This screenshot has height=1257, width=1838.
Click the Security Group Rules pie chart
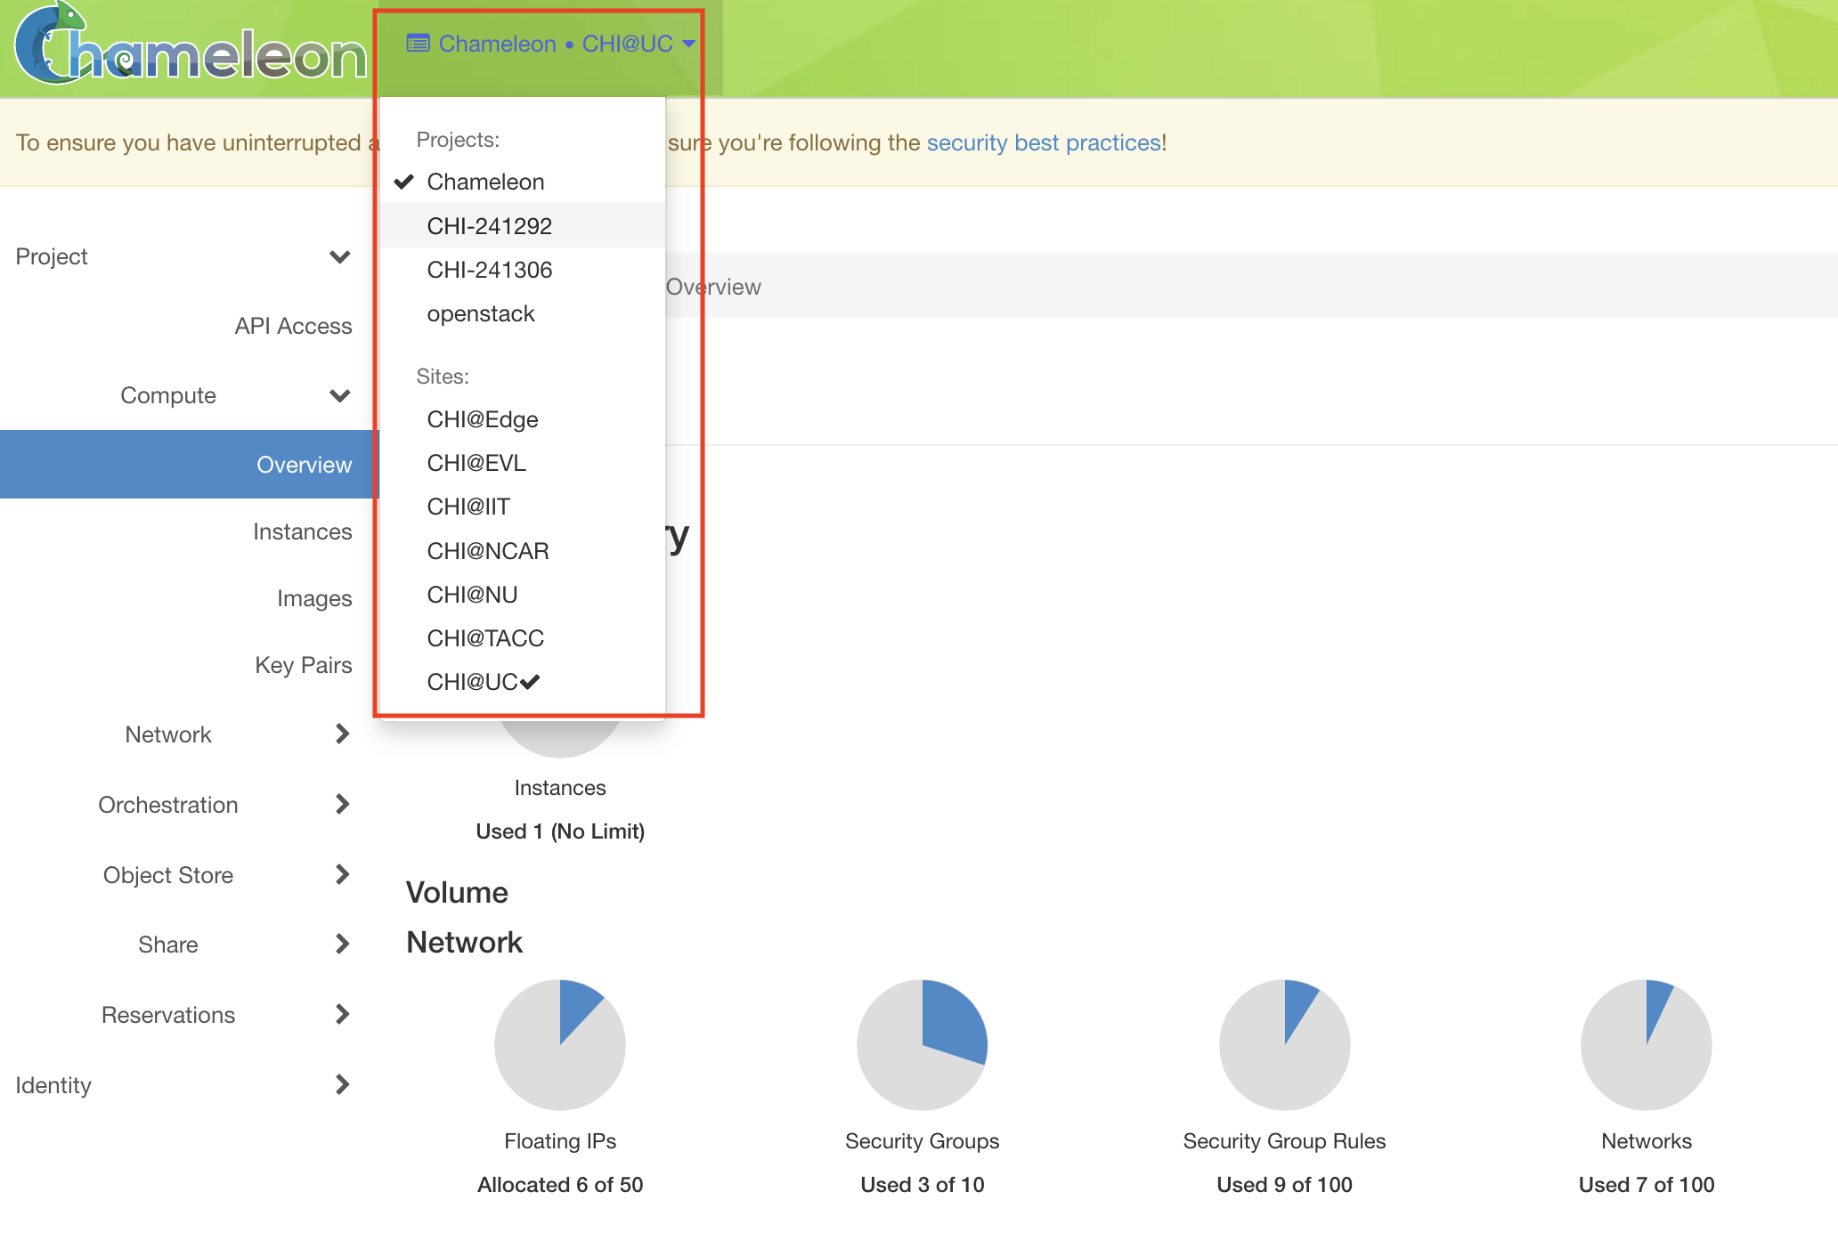1285,1045
